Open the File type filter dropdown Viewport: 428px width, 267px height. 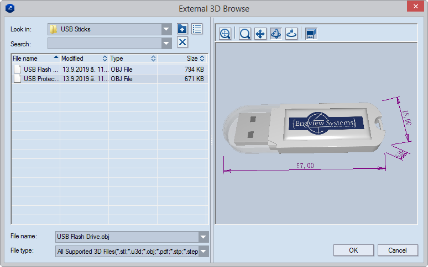click(203, 252)
